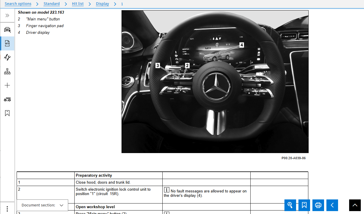Viewport: 364px width, 214px height.
Task: Click breadcrumb item 1
Action: (x=122, y=4)
